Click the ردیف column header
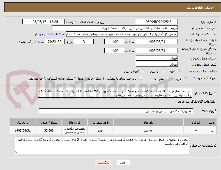The height and width of the screenshot is (170, 221). coord(212,123)
